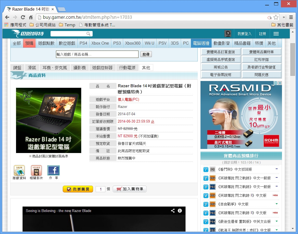Image resolution: width=298 pixels, height=234 pixels.
Task: Open a new browser tab
Action: tap(61, 9)
